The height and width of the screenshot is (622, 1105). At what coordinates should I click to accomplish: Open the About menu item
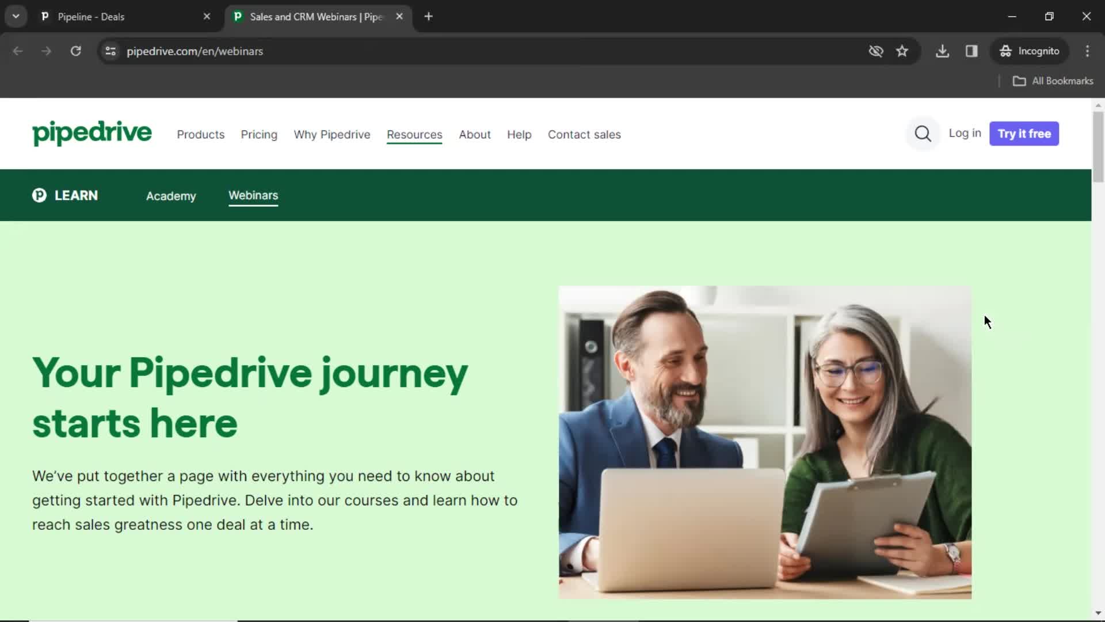click(x=475, y=135)
